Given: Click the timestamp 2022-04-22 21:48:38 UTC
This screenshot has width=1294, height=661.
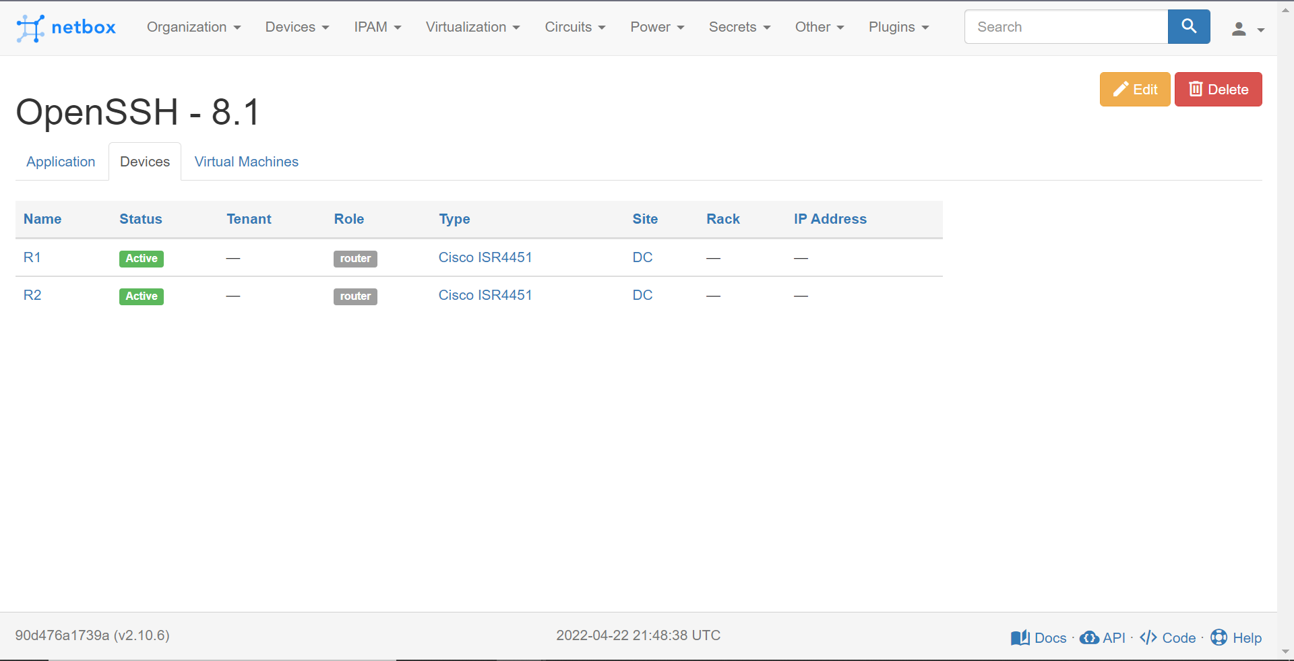Looking at the screenshot, I should pyautogui.click(x=638, y=635).
